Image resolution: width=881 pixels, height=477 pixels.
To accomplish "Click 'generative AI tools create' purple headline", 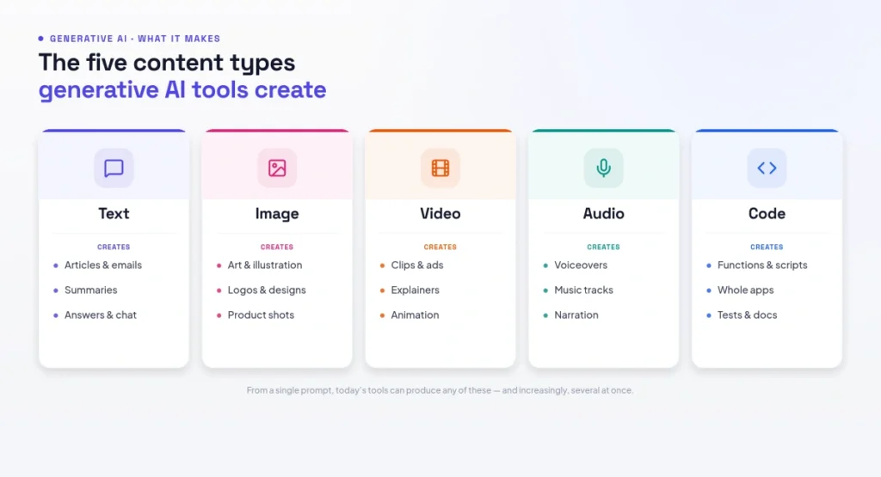I will [x=182, y=90].
